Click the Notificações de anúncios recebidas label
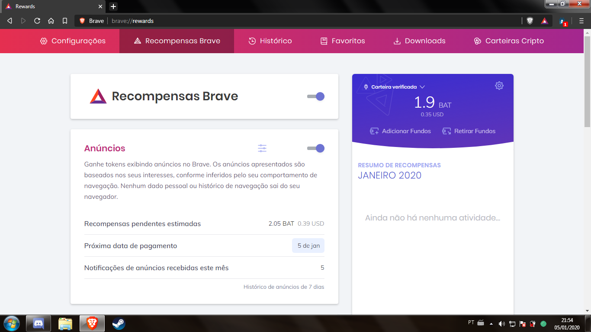The height and width of the screenshot is (332, 591). 156,268
